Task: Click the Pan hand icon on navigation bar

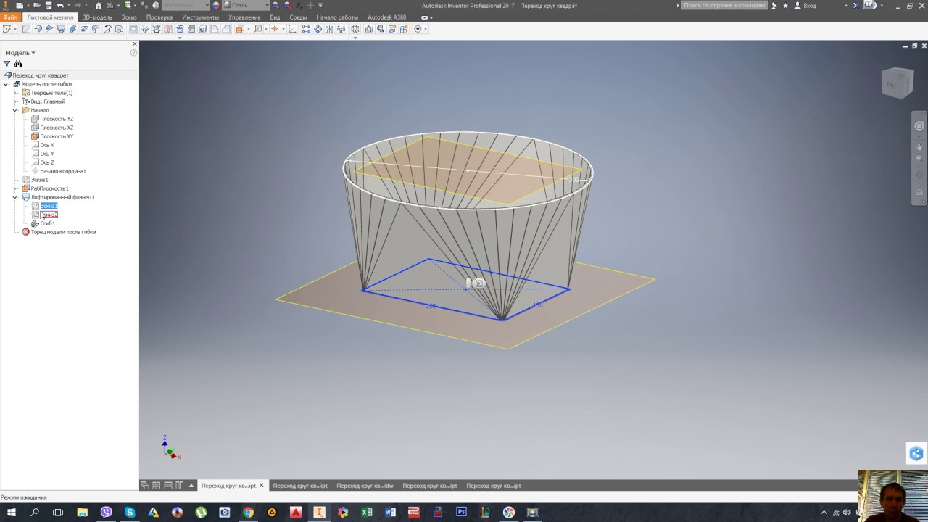Action: [919, 147]
